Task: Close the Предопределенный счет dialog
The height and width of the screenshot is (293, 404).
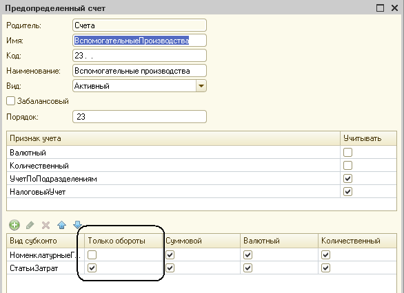Action: pyautogui.click(x=394, y=8)
